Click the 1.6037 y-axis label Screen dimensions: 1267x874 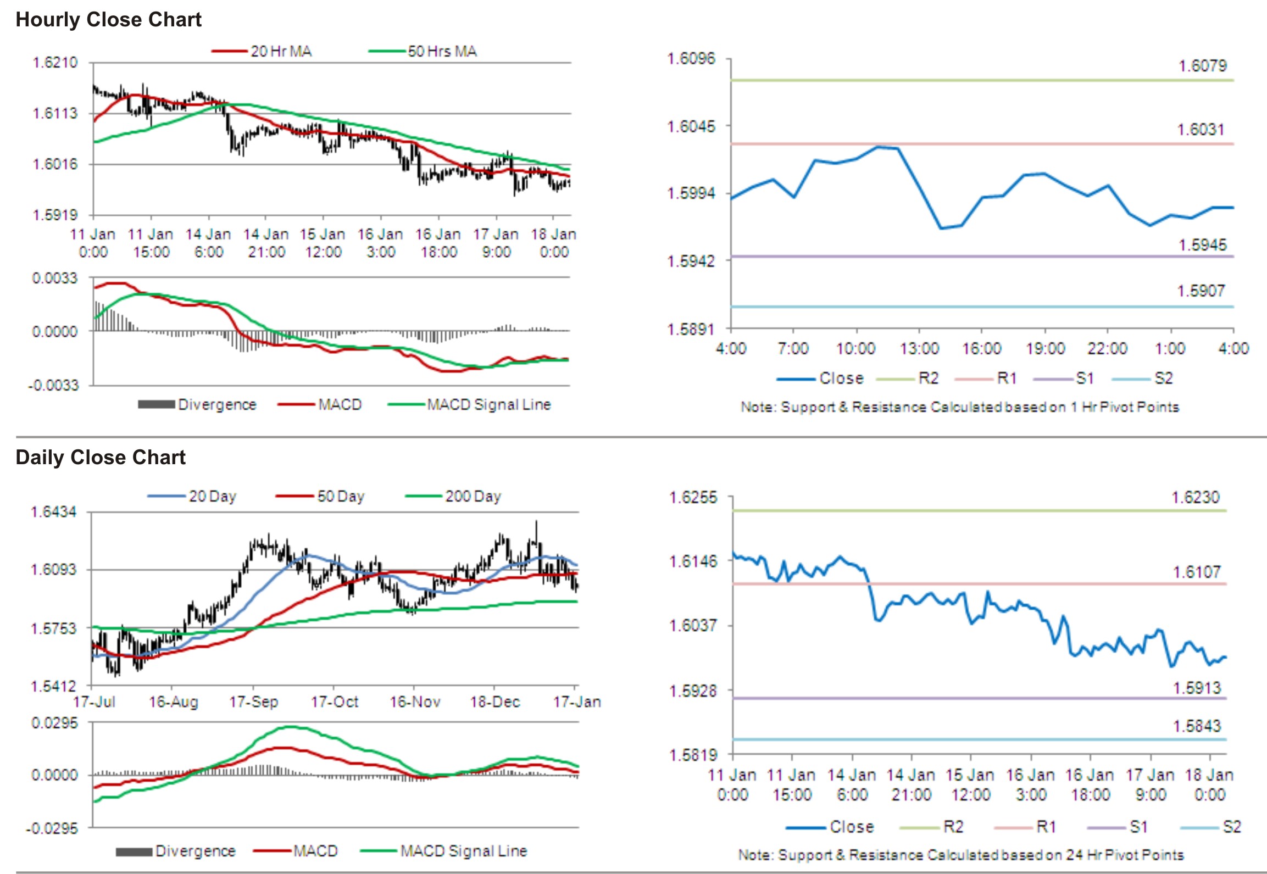coord(692,626)
